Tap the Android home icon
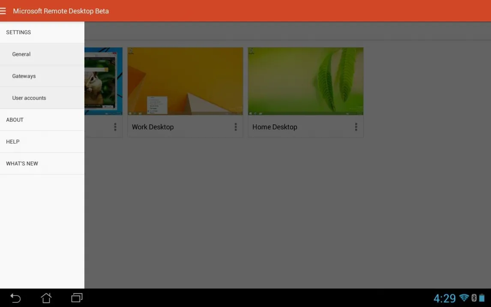The width and height of the screenshot is (491, 307). click(x=46, y=298)
